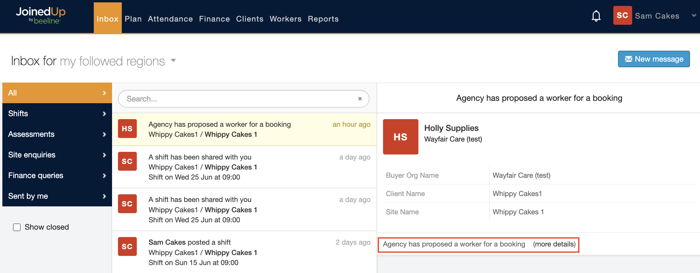Select the Sent by me category
Image resolution: width=700 pixels, height=273 pixels.
(x=57, y=196)
